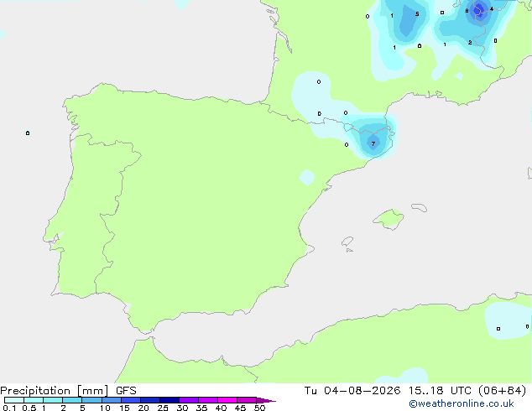Click the 1–2 mm legend color swatch
532x411 pixels.
(x=53, y=400)
